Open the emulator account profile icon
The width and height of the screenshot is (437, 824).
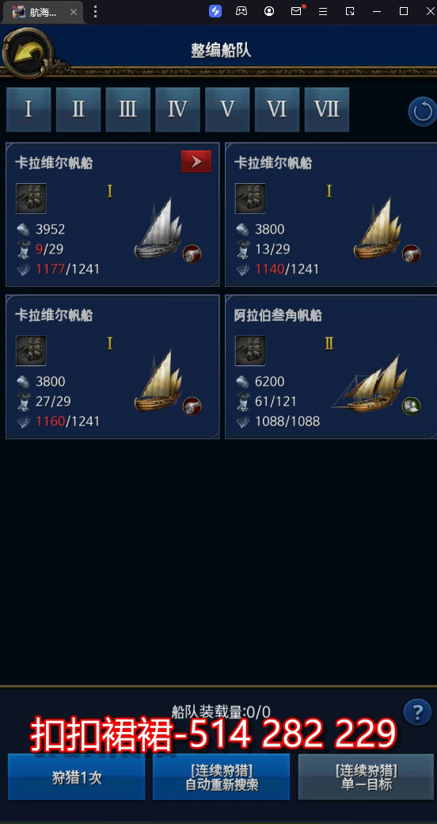[x=269, y=11]
